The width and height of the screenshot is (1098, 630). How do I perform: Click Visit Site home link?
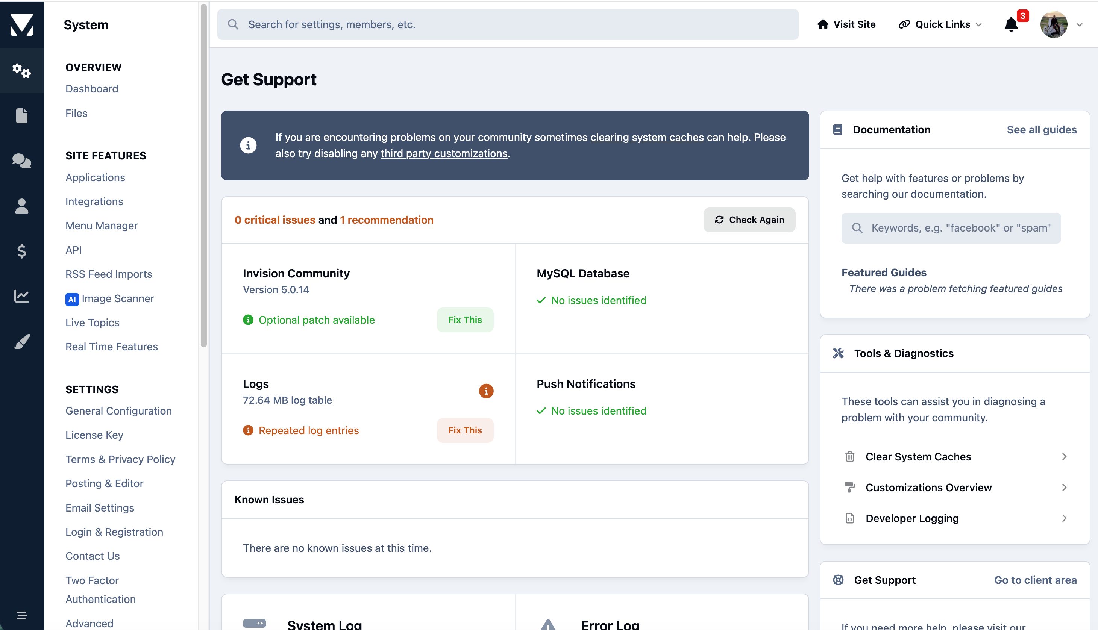(x=846, y=25)
